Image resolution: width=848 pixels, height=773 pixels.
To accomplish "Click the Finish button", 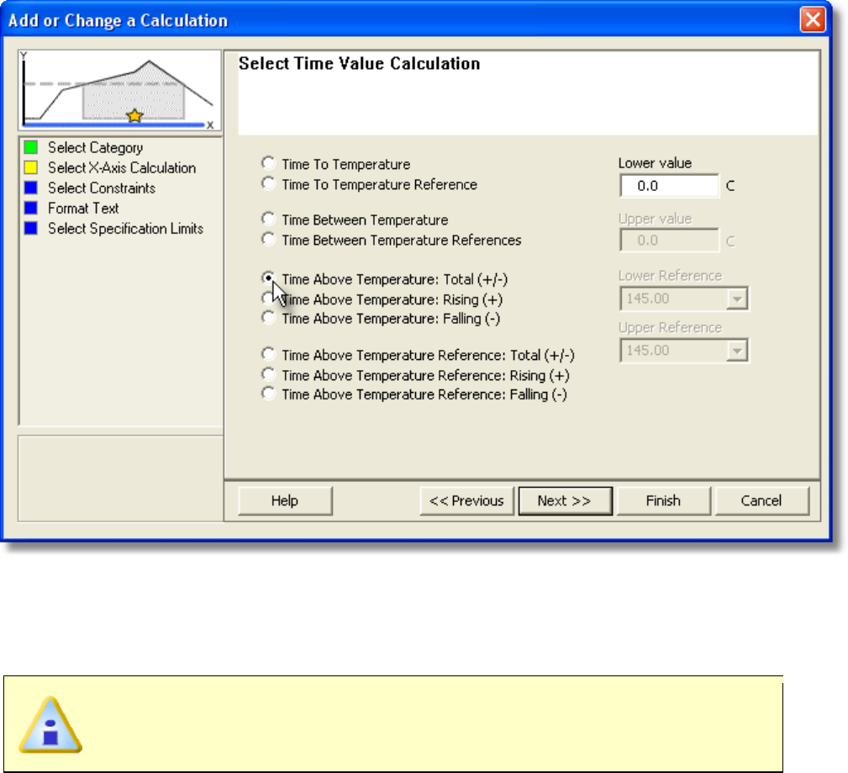I will pyautogui.click(x=664, y=500).
